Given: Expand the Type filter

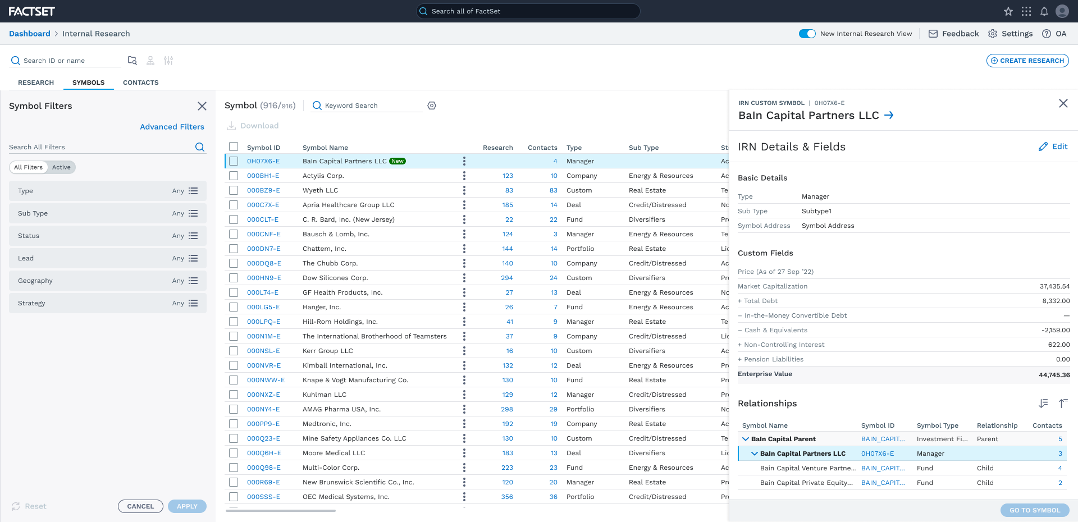Looking at the screenshot, I should coord(108,191).
